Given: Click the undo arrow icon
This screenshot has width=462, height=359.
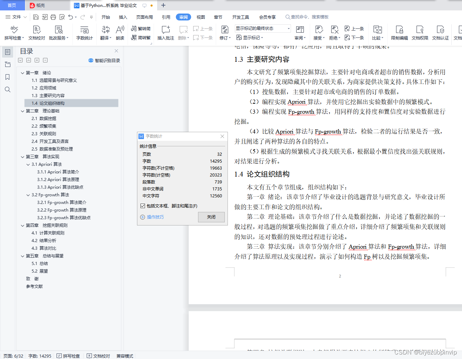Looking at the screenshot, I should tap(71, 17).
